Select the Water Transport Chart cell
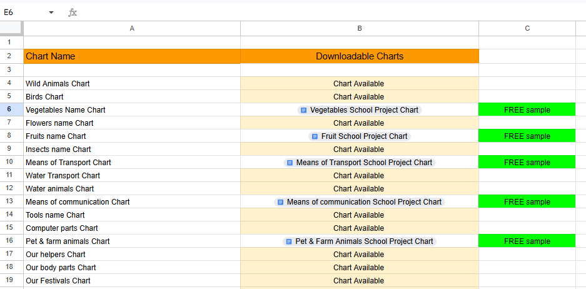The image size is (586, 289). point(132,175)
